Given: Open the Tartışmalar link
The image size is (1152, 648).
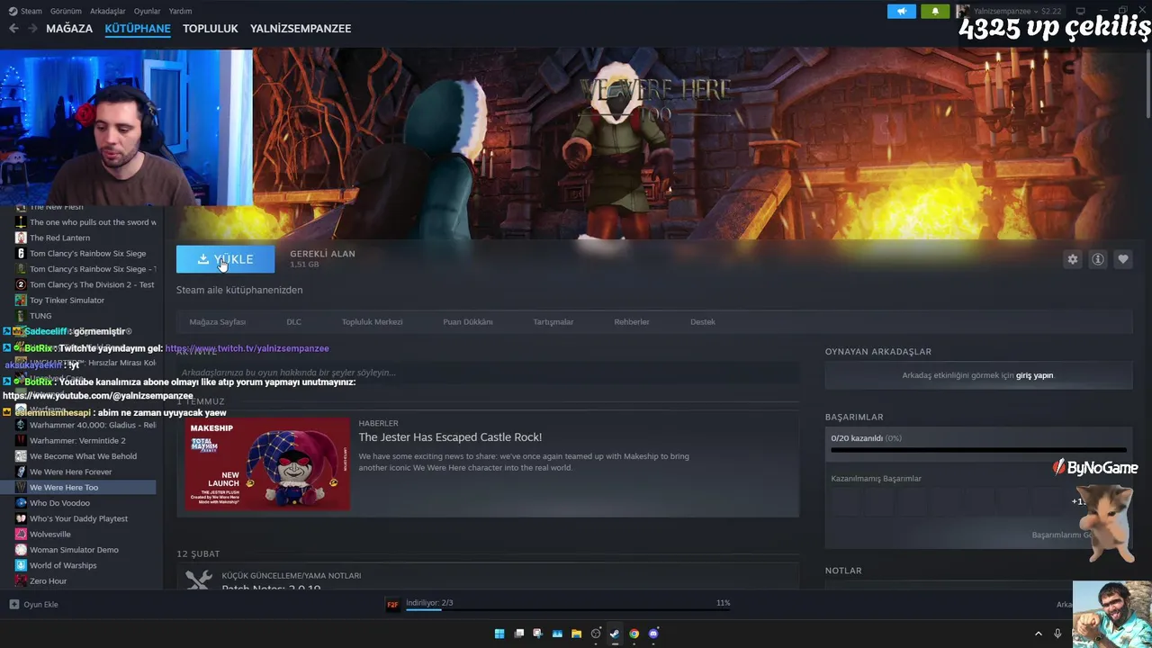Looking at the screenshot, I should pyautogui.click(x=553, y=322).
